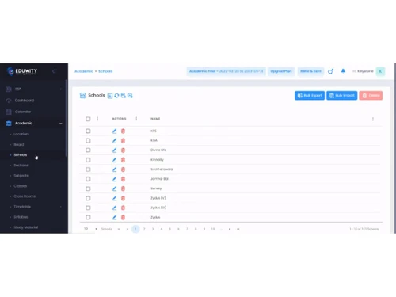The height and width of the screenshot is (297, 396).
Task: Open the Board menu item
Action: tap(19, 144)
